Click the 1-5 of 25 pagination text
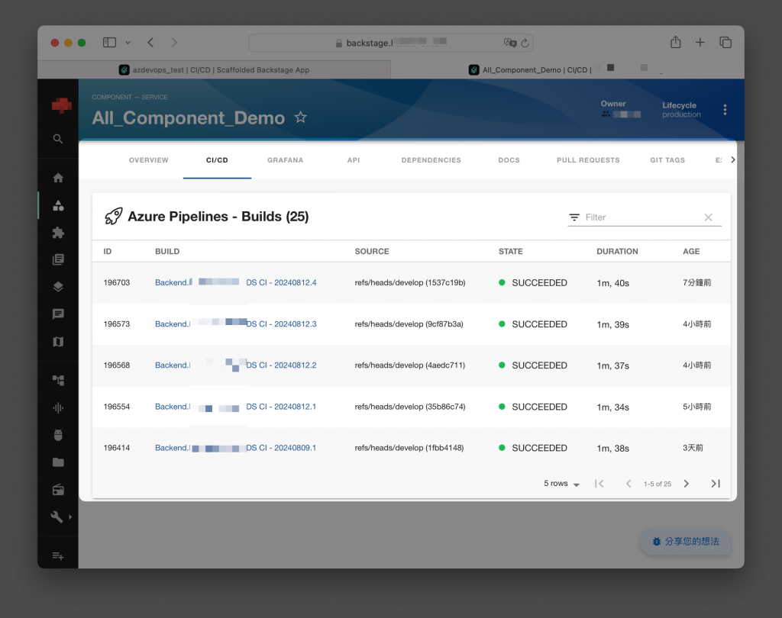Viewport: 782px width, 618px height. tap(658, 484)
